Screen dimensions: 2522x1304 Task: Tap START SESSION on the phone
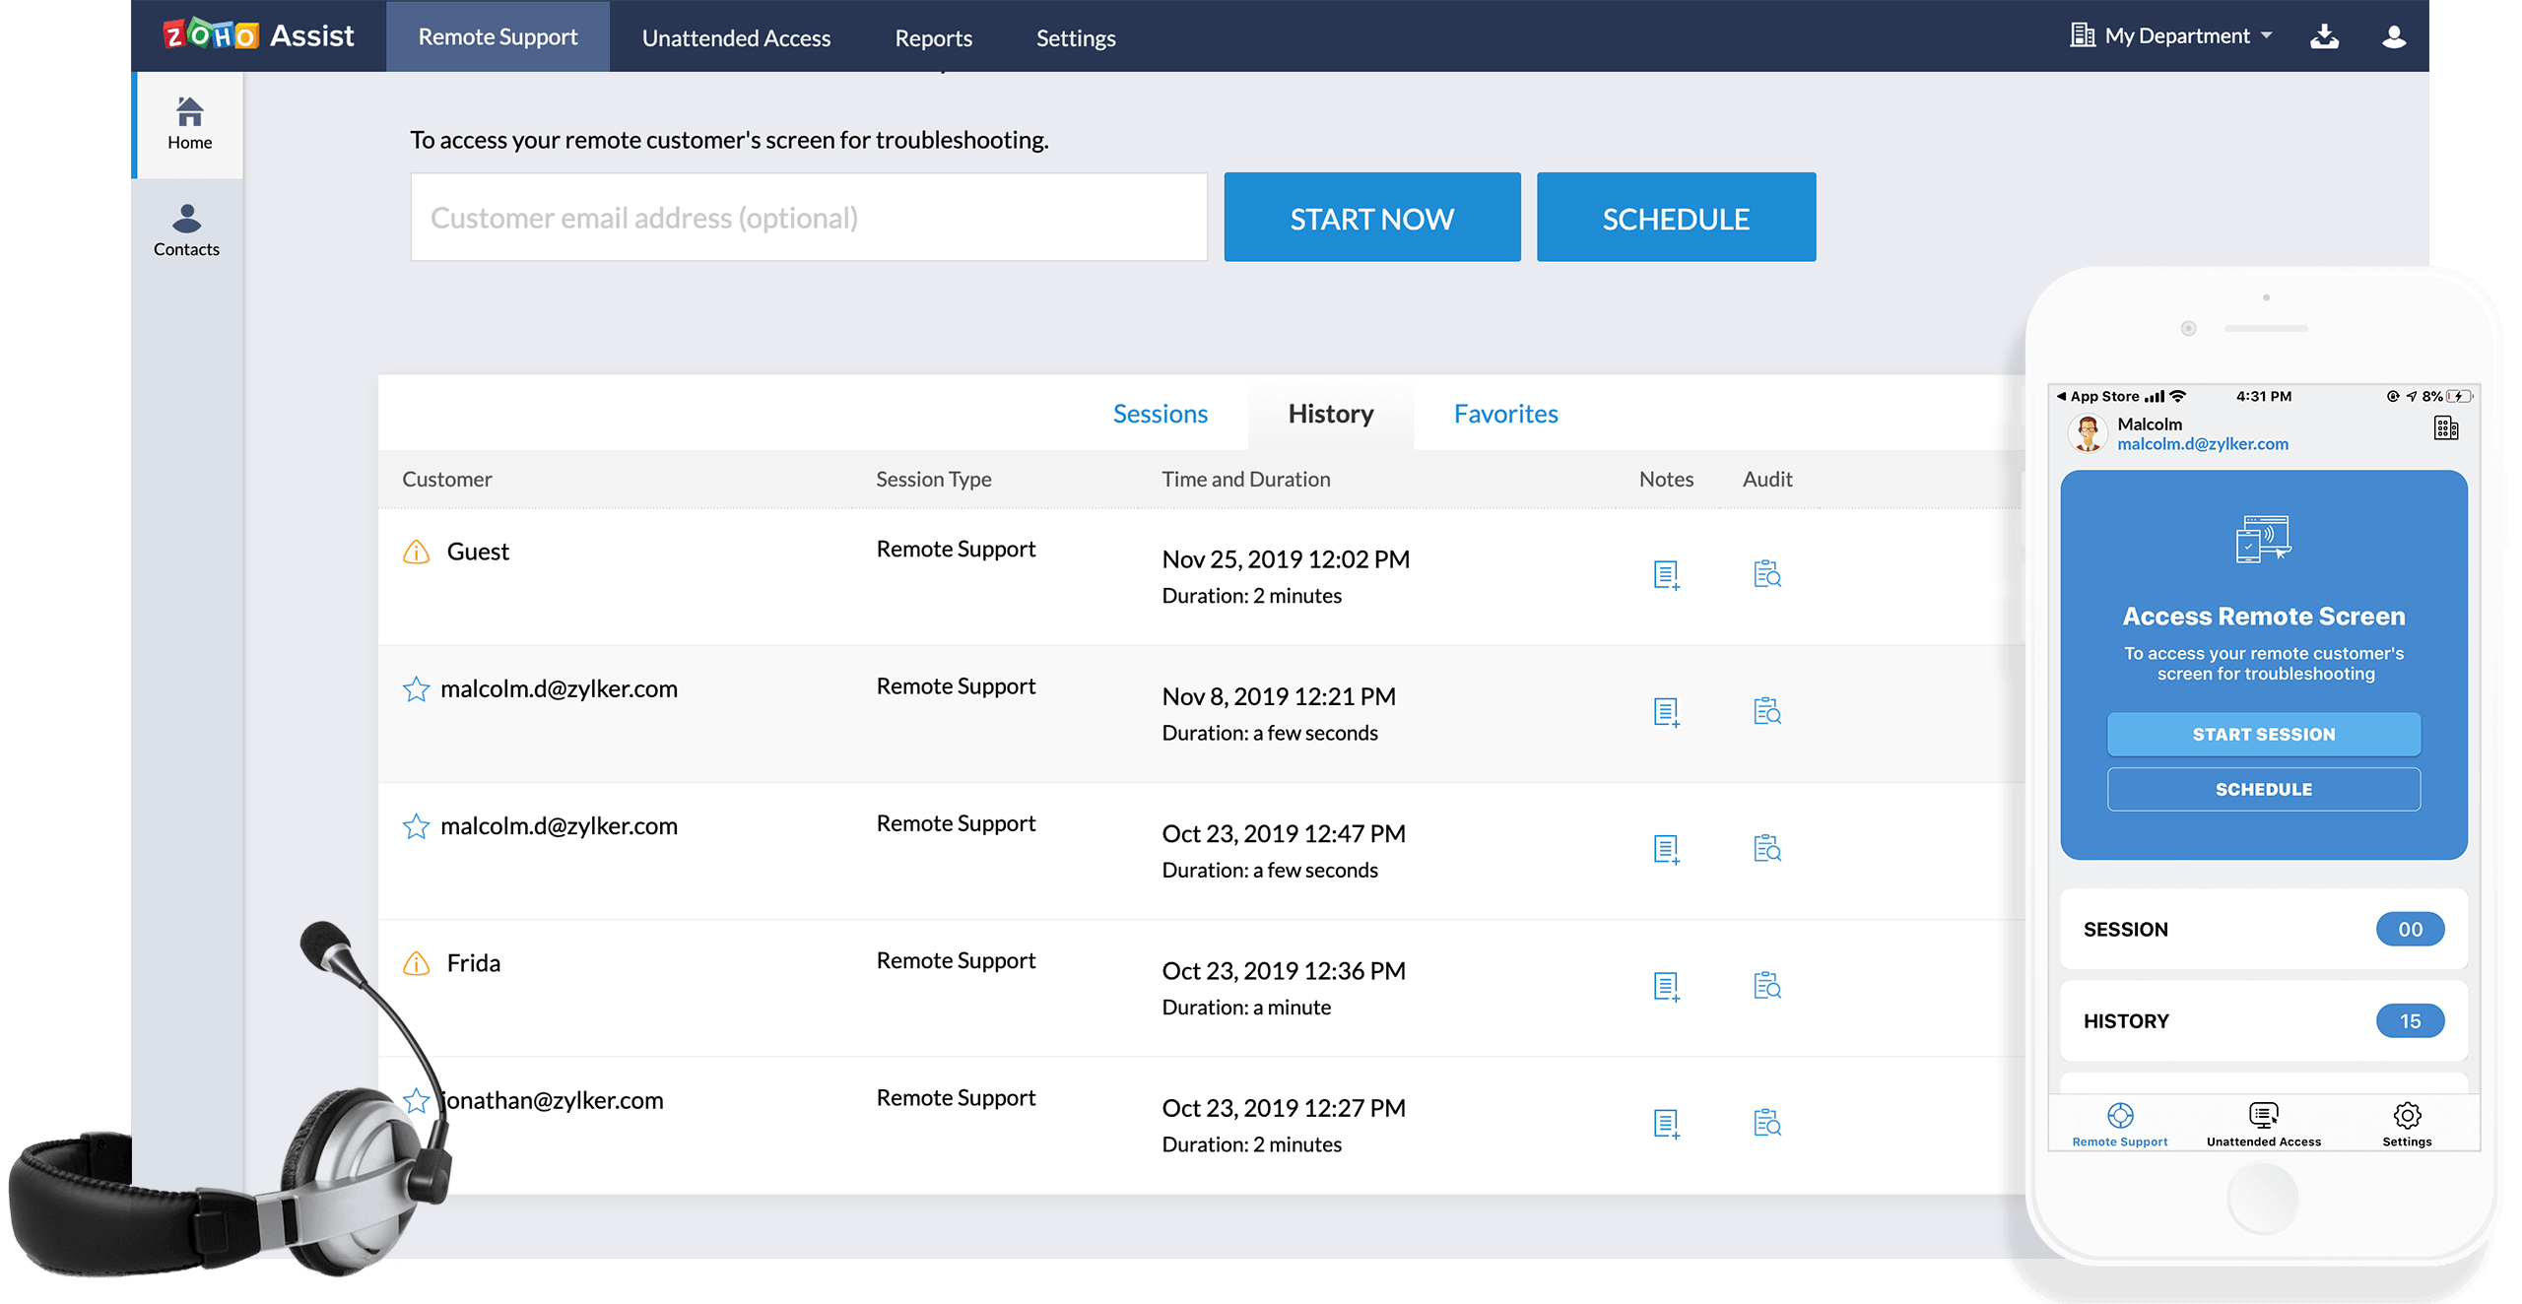(2263, 734)
